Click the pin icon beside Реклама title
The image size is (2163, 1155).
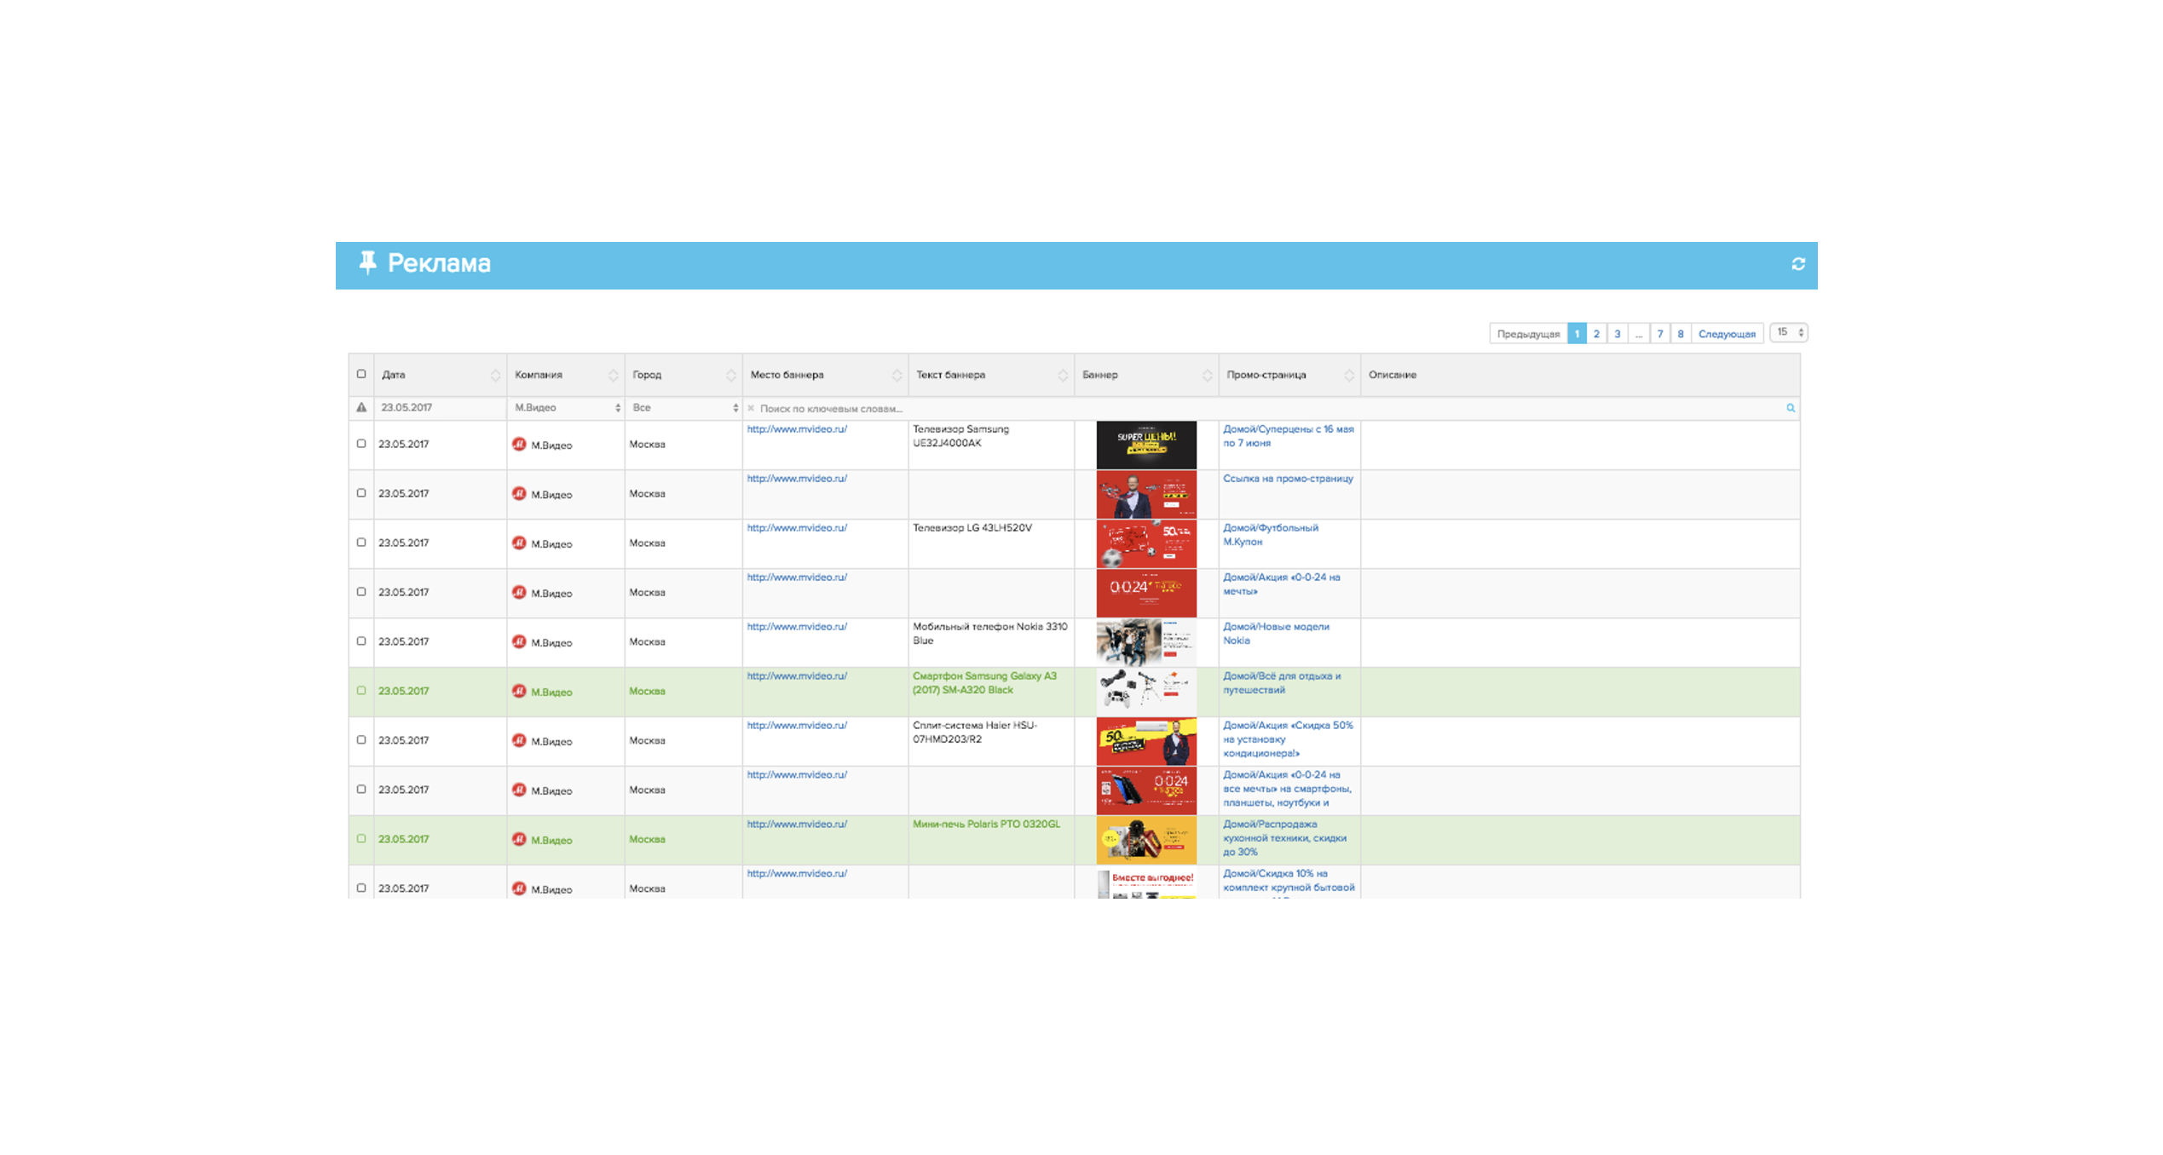[x=367, y=263]
